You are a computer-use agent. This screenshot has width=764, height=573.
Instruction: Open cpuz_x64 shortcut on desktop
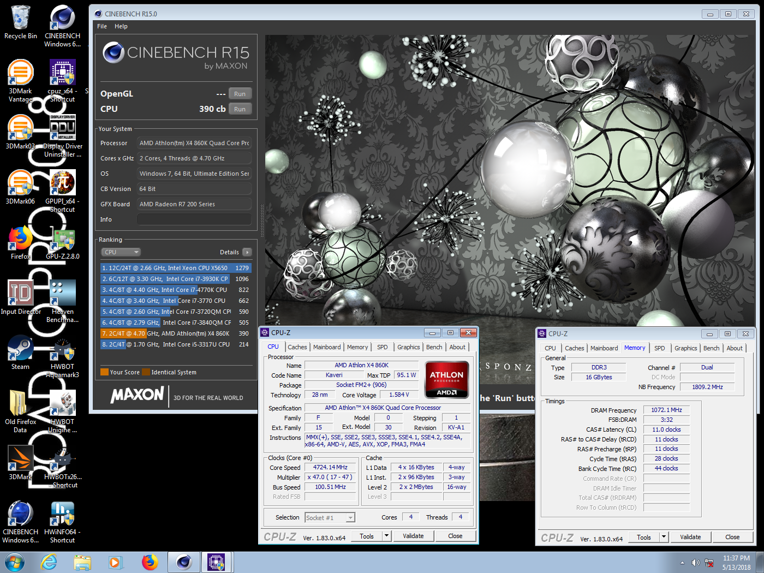click(x=62, y=81)
